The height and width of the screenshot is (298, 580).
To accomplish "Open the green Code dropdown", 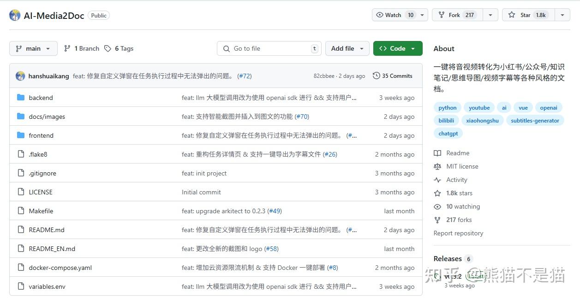I will pyautogui.click(x=398, y=48).
